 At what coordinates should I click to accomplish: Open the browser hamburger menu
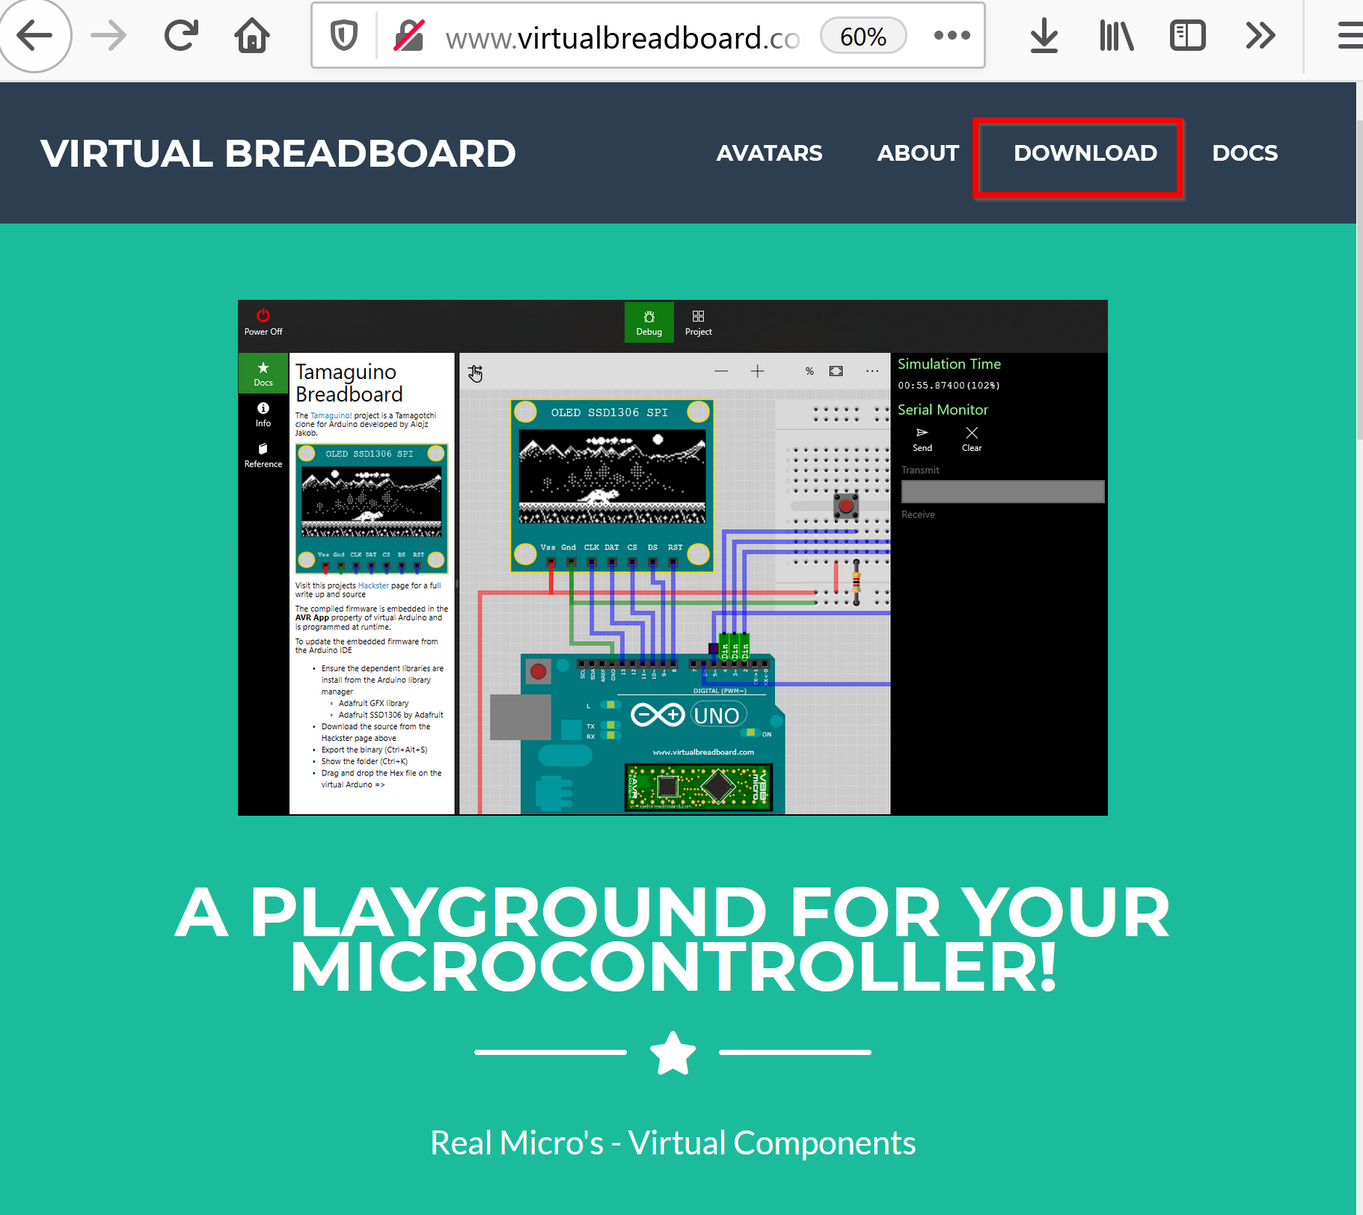coord(1350,35)
